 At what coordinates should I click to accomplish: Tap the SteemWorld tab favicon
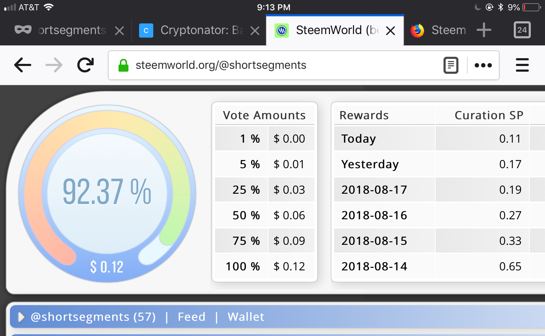282,31
